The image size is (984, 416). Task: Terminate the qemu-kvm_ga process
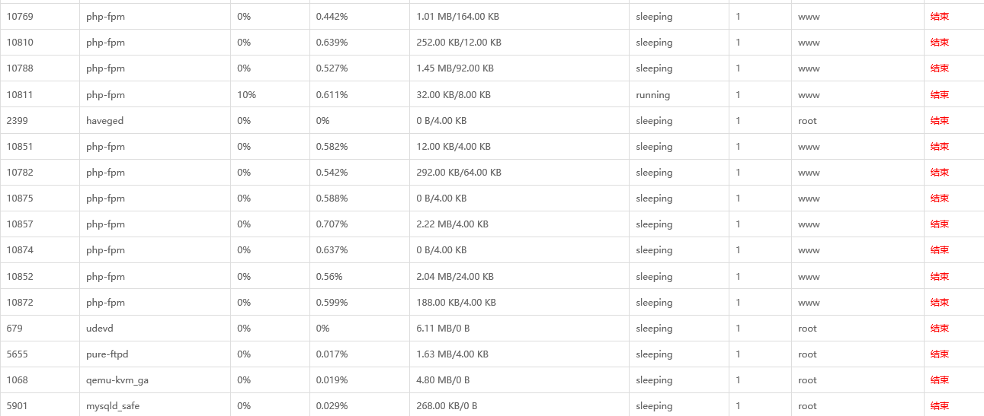point(939,380)
